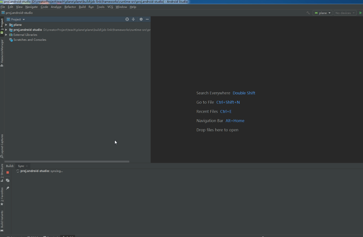Open the Help menu
Screen dimensions: 363x237
[133, 7]
